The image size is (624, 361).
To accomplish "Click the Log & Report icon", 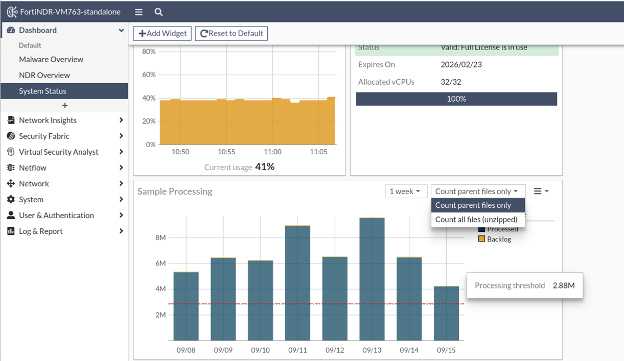I will click(x=11, y=231).
